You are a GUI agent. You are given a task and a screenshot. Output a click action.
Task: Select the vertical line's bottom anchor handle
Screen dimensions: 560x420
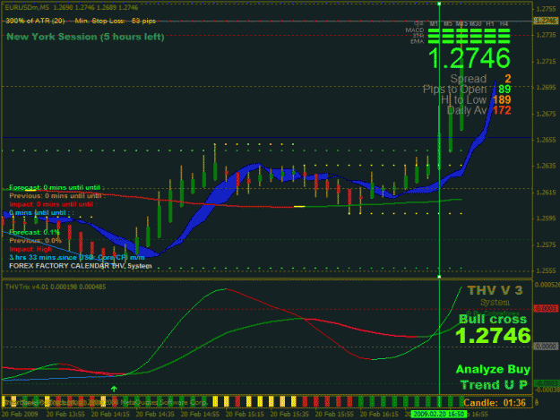[x=439, y=277]
